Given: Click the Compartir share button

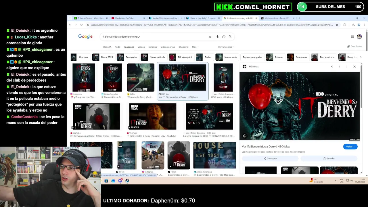Looking at the screenshot, I should click(x=270, y=158).
